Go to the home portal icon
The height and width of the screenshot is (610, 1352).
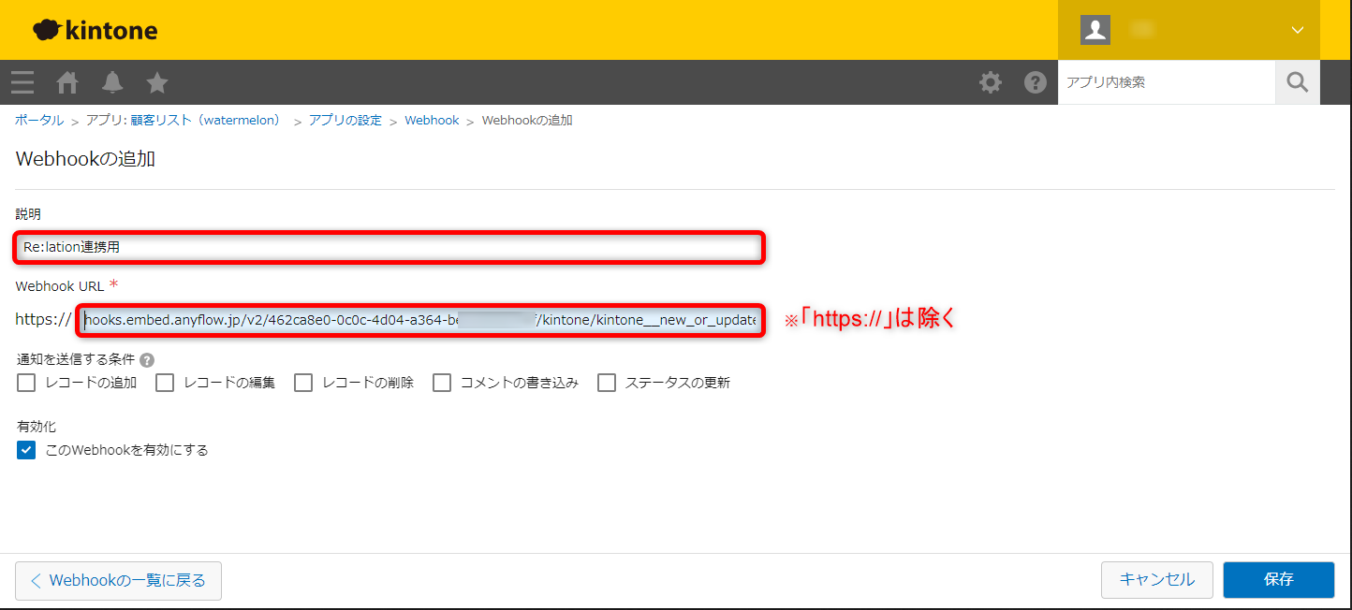click(x=67, y=82)
